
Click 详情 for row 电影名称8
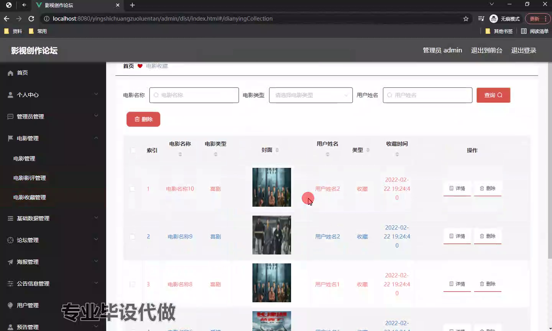coord(457,284)
